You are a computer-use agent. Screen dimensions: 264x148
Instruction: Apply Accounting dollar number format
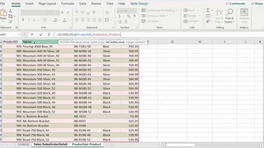(120, 16)
